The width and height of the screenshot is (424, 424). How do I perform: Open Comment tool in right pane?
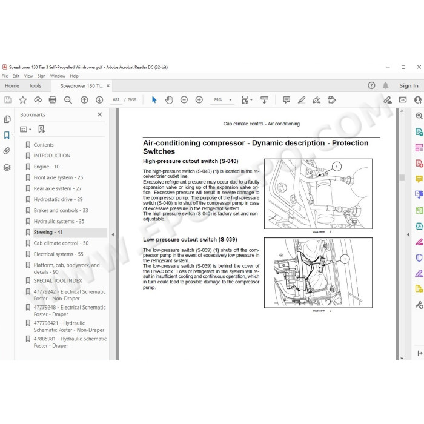tap(419, 179)
